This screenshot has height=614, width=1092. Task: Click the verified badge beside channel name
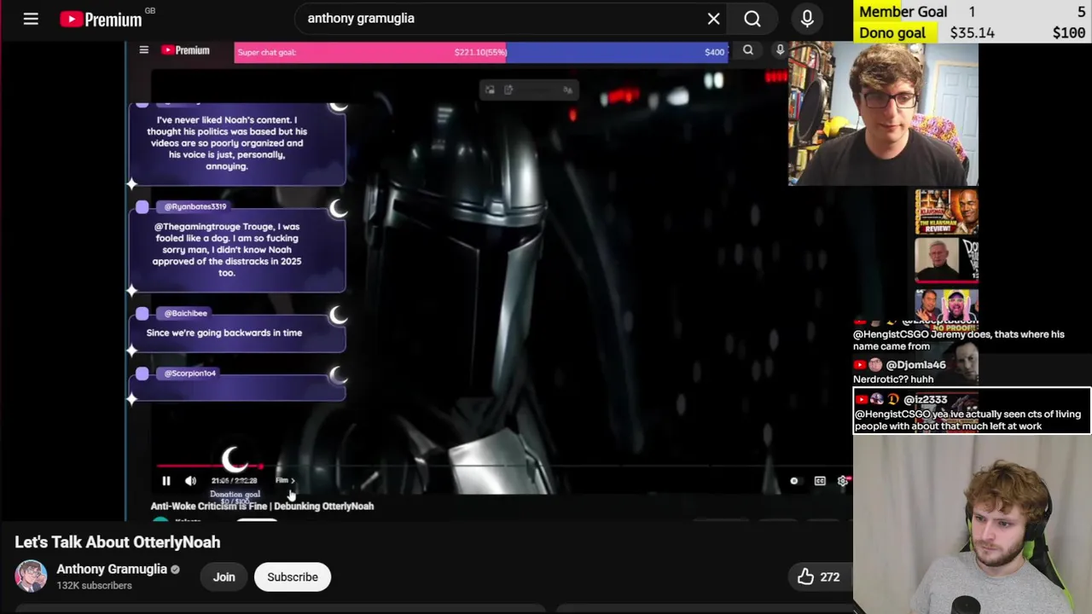coord(175,570)
